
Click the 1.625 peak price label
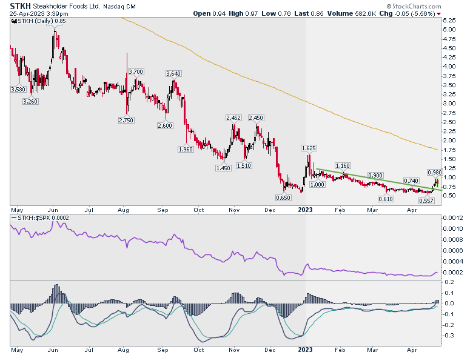pos(309,148)
